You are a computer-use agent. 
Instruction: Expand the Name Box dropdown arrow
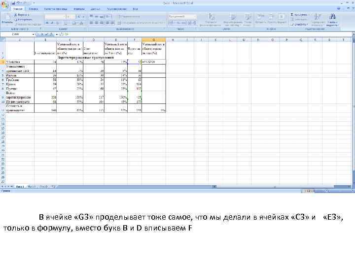[34, 34]
